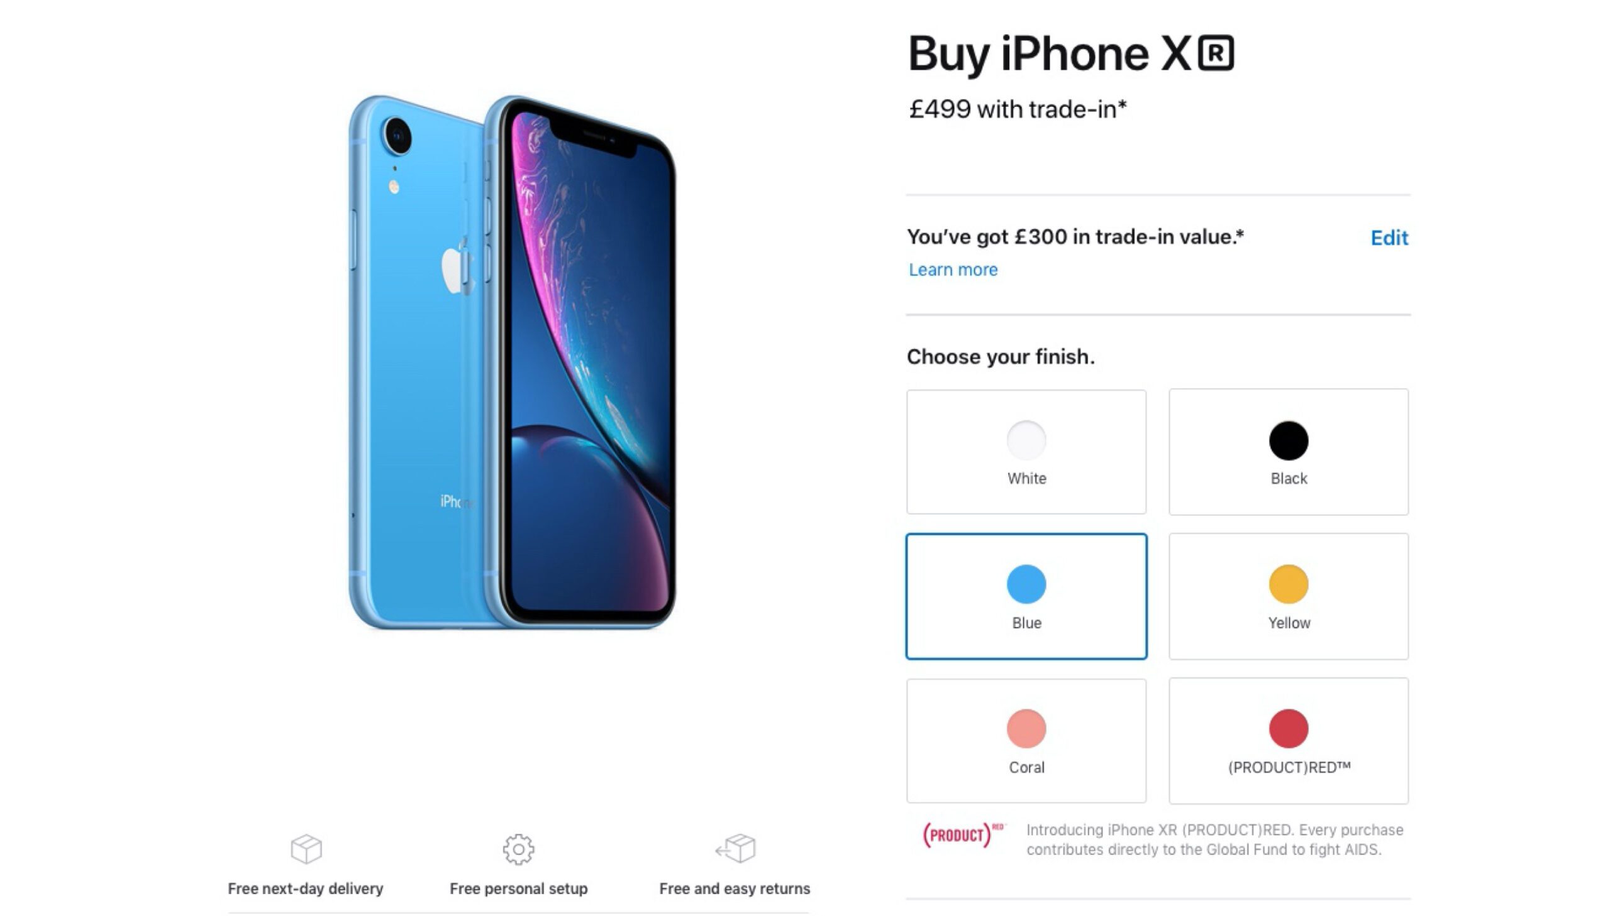Click the XR badge in the page title
The width and height of the screenshot is (1610, 916).
[x=1215, y=53]
